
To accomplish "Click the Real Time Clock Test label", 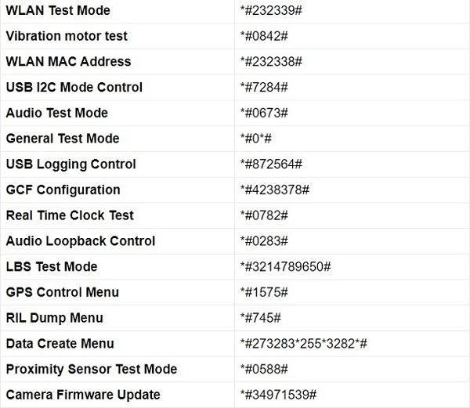I will [x=70, y=215].
